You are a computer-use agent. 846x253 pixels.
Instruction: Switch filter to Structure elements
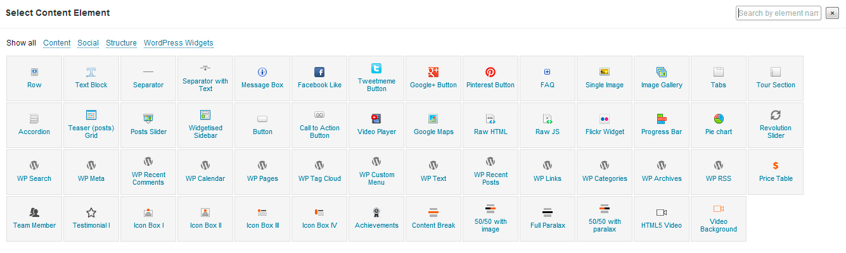coord(121,43)
